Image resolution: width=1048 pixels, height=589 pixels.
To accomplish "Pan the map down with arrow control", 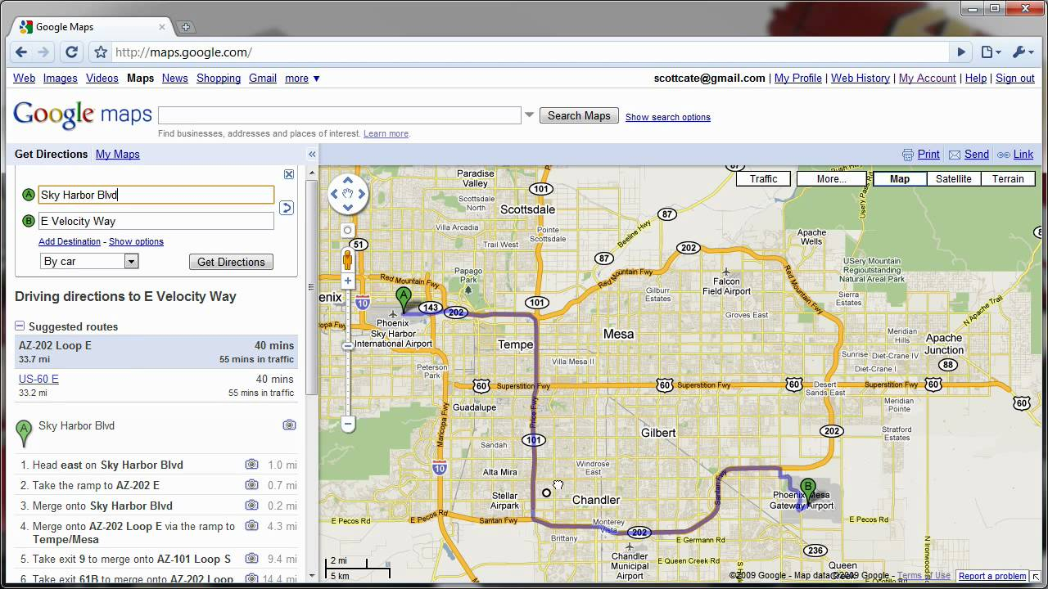I will 348,208.
